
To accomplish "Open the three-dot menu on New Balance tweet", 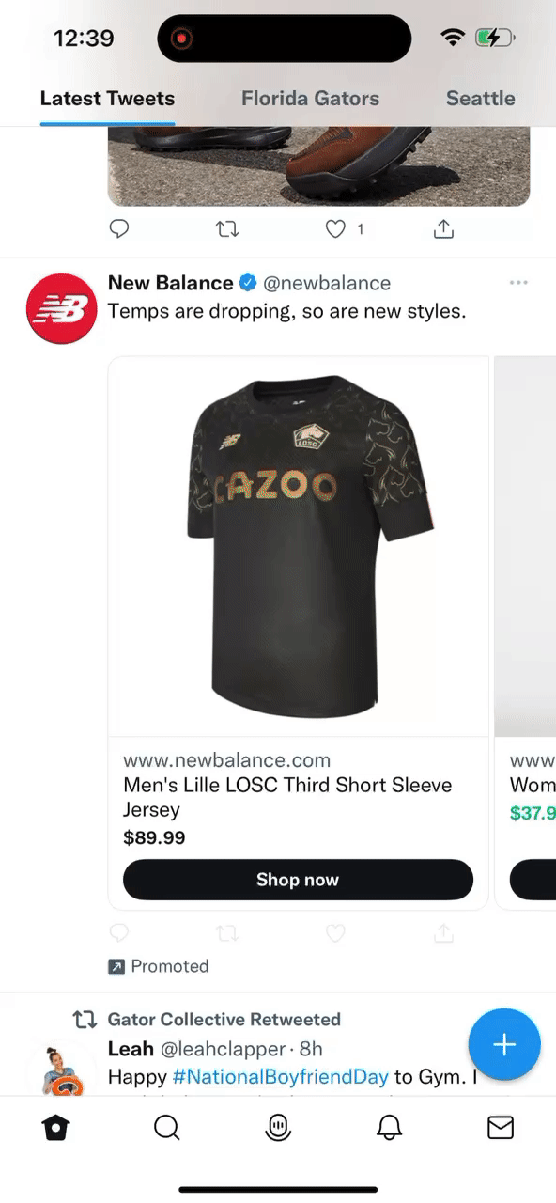I will click(x=518, y=282).
